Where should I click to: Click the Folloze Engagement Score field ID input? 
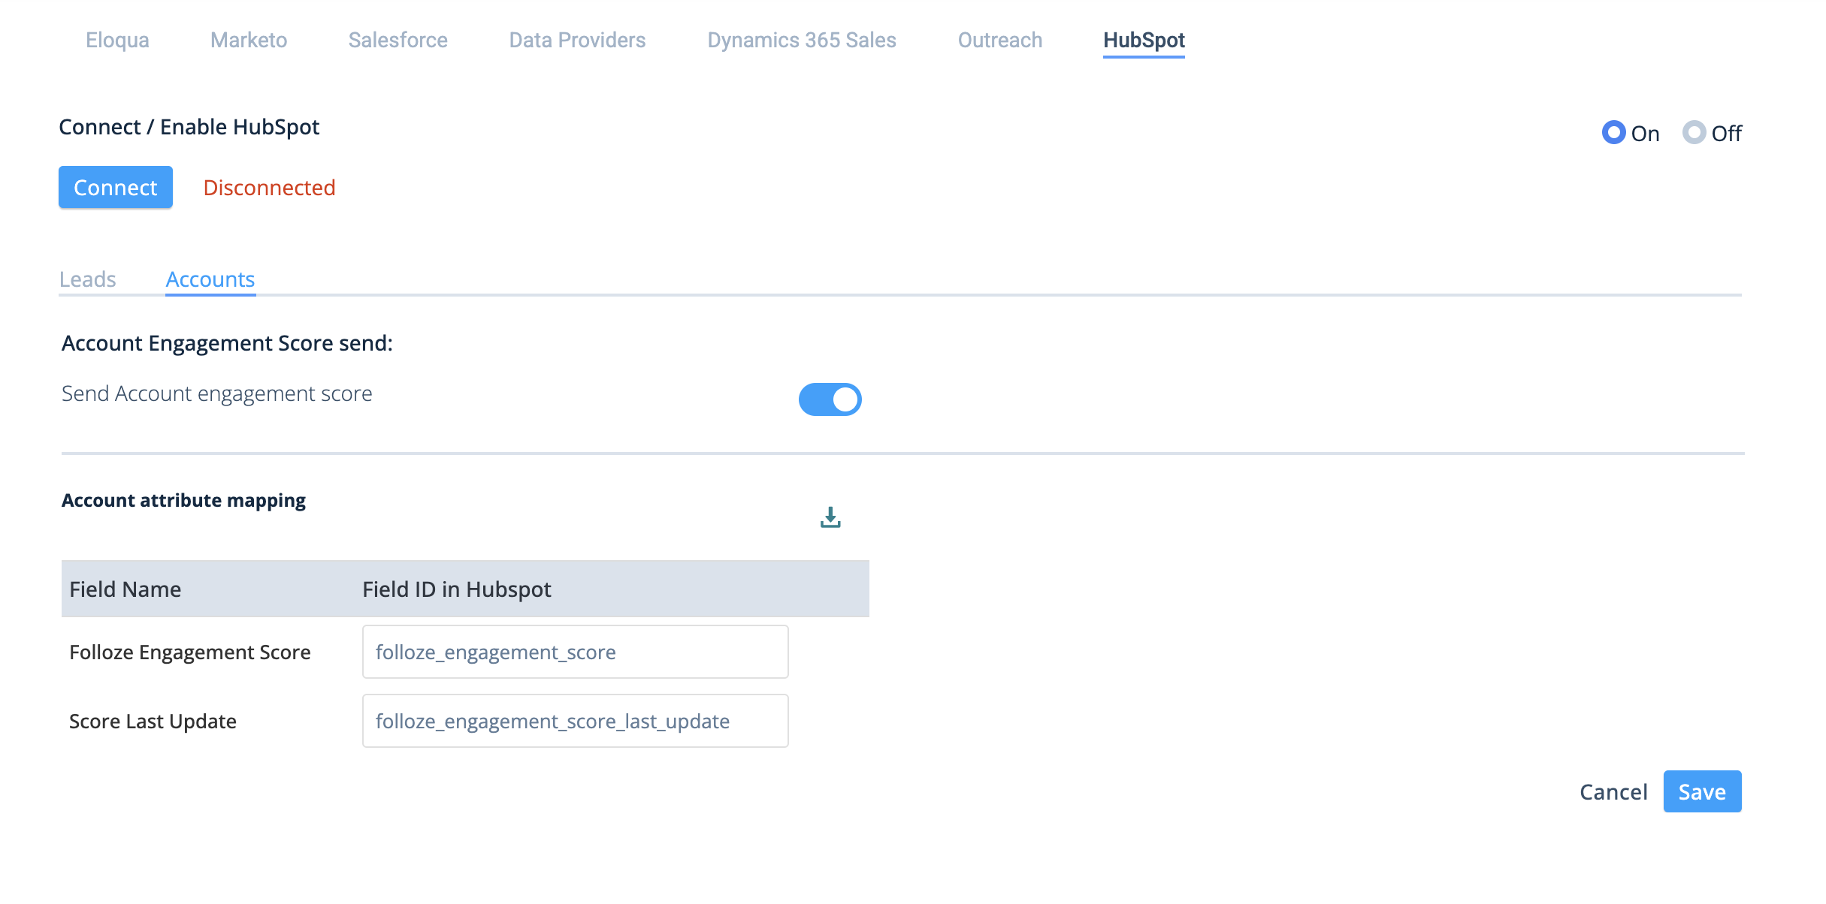coord(575,652)
